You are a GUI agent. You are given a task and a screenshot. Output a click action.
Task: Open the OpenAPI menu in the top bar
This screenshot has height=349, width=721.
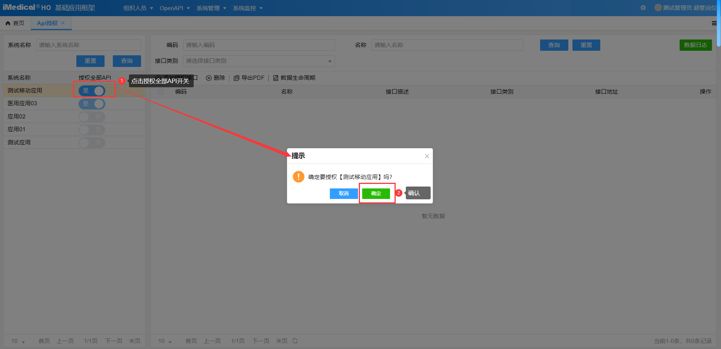(x=175, y=8)
